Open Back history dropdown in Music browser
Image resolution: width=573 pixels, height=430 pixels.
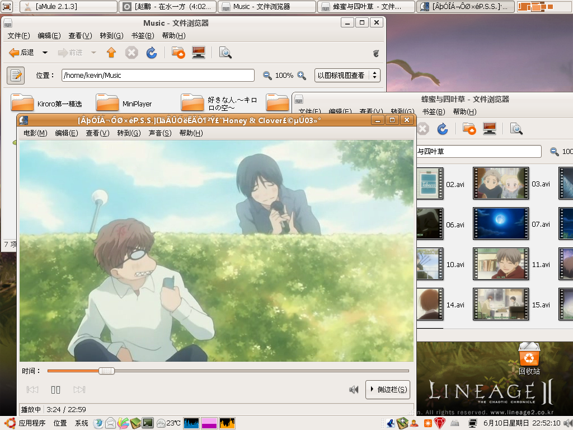(45, 53)
